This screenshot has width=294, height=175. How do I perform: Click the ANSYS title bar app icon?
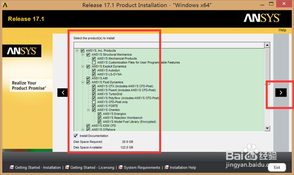[x=5, y=5]
